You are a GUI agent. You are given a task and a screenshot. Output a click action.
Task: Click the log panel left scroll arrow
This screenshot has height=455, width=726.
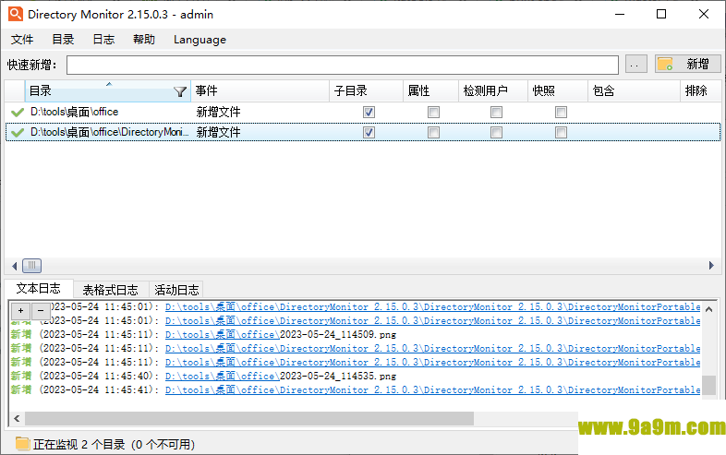click(17, 419)
